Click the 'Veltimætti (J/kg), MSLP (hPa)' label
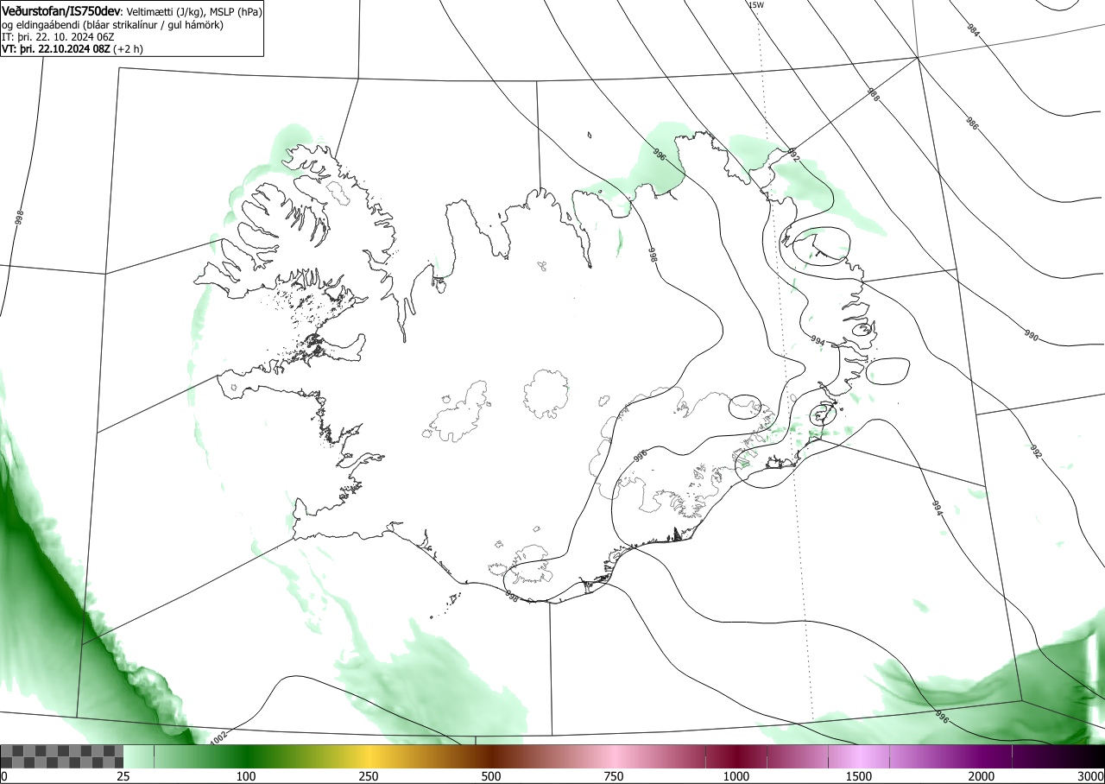The image size is (1105, 784). click(194, 12)
